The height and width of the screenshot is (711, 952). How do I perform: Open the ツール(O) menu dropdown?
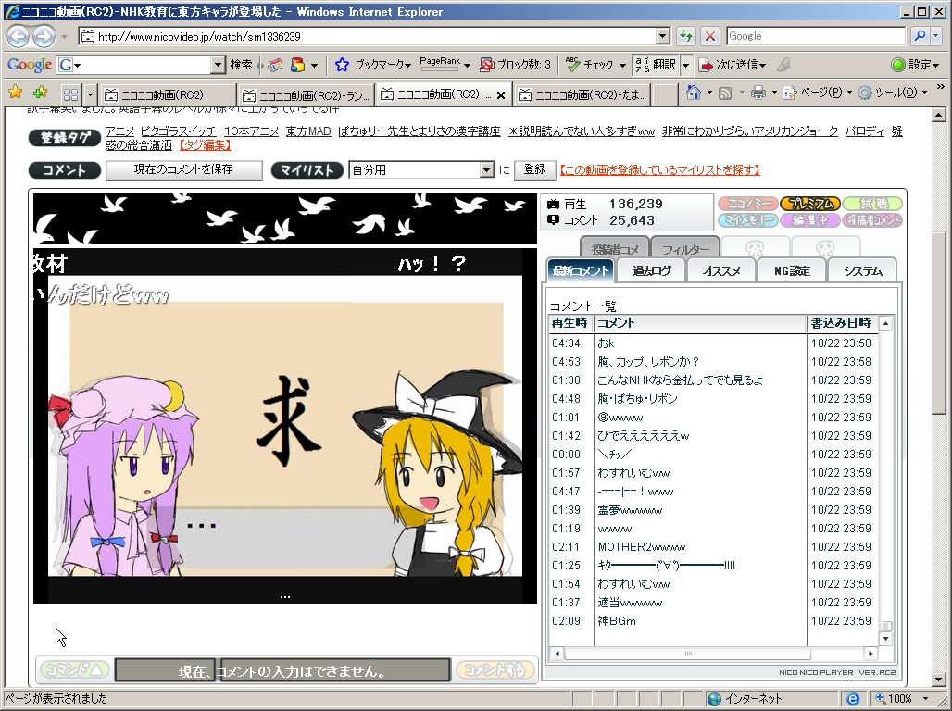[x=924, y=93]
